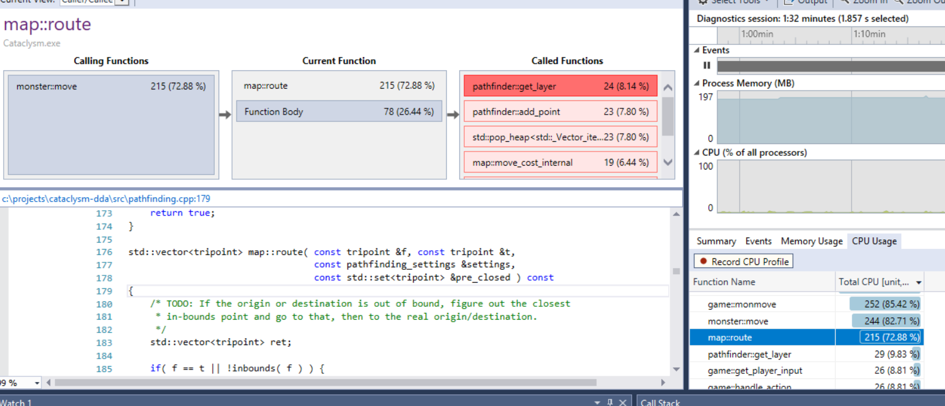
Task: Click line 181 in-bounds point comment
Action: click(x=346, y=316)
